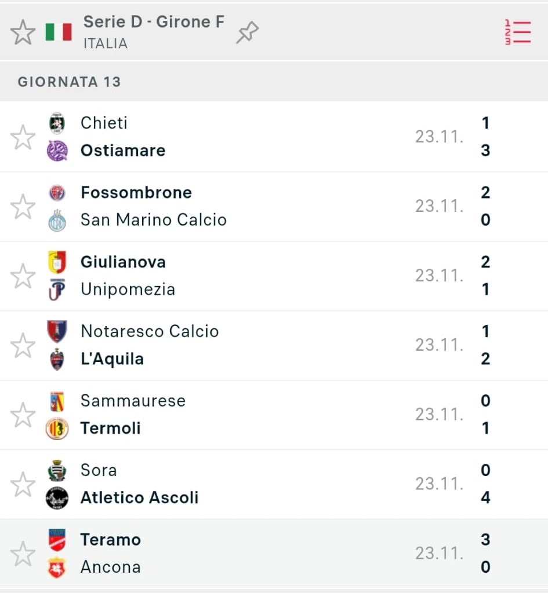The width and height of the screenshot is (548, 593).
Task: Click the Atletico Ascoli black logo
Action: tap(57, 498)
